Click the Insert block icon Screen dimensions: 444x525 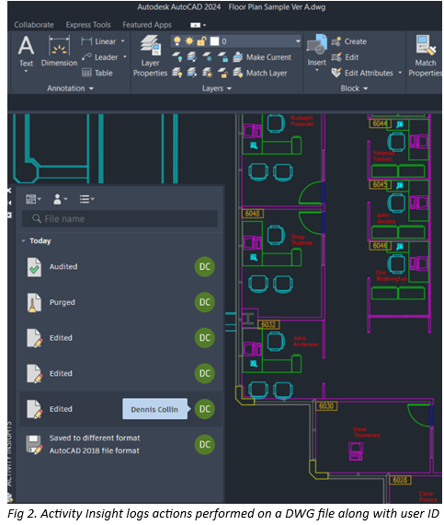(317, 45)
